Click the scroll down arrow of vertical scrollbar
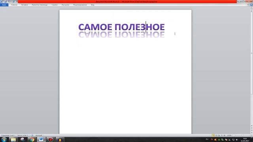Image resolution: width=253 pixels, height=142 pixels. tap(251, 126)
